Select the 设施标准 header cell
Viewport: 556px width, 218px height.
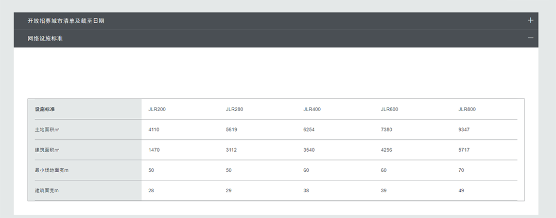tap(45, 110)
